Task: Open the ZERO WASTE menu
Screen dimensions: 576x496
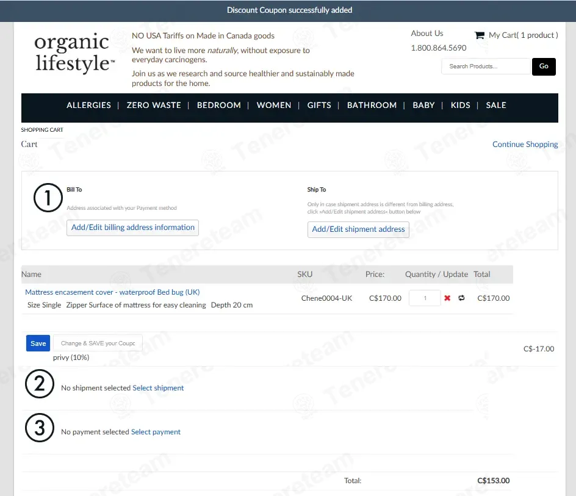Action: (x=154, y=105)
